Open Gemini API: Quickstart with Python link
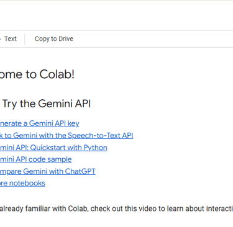Viewport: 233px width, 227px height. [x=53, y=148]
